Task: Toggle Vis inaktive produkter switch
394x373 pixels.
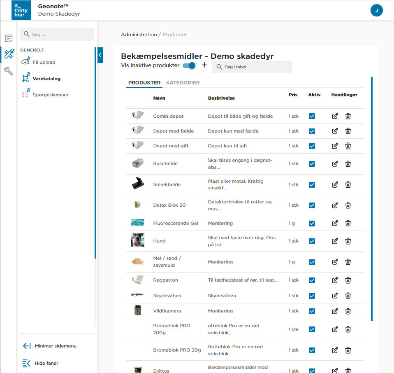Action: 189,65
